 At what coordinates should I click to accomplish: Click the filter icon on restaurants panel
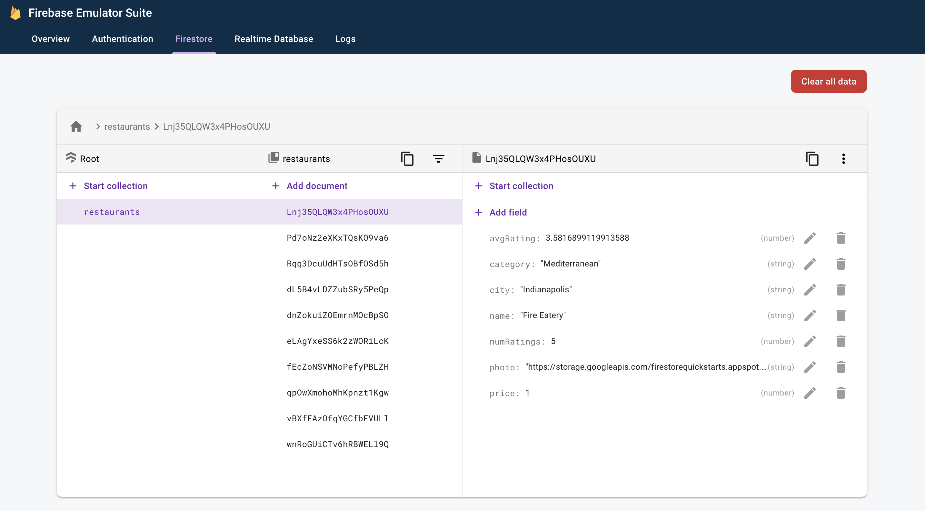click(440, 159)
